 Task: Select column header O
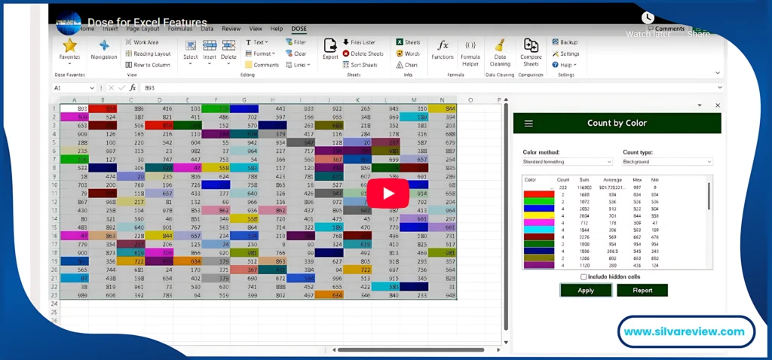(x=470, y=100)
